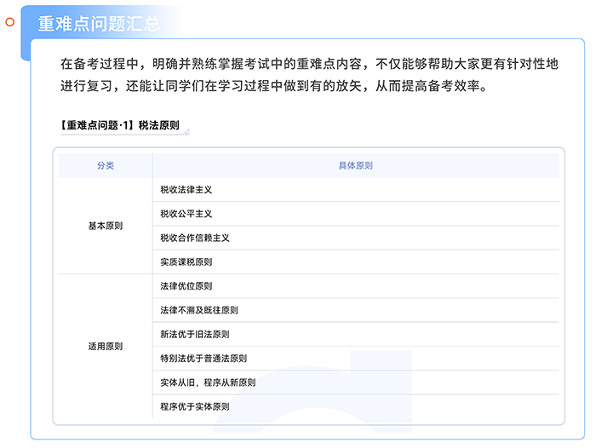
Task: Select the 新法优于旧法原则 row
Action: pos(195,334)
